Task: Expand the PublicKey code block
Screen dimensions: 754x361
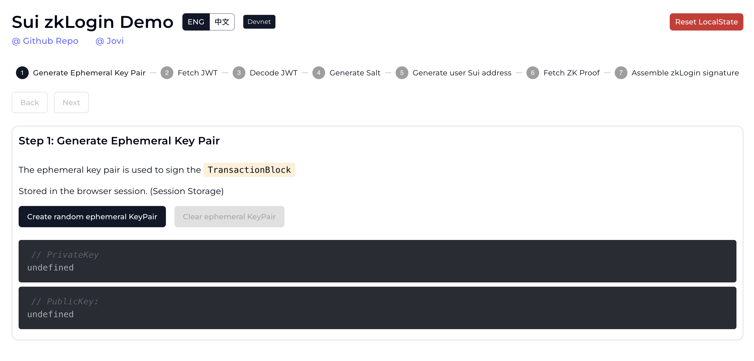Action: [x=377, y=308]
